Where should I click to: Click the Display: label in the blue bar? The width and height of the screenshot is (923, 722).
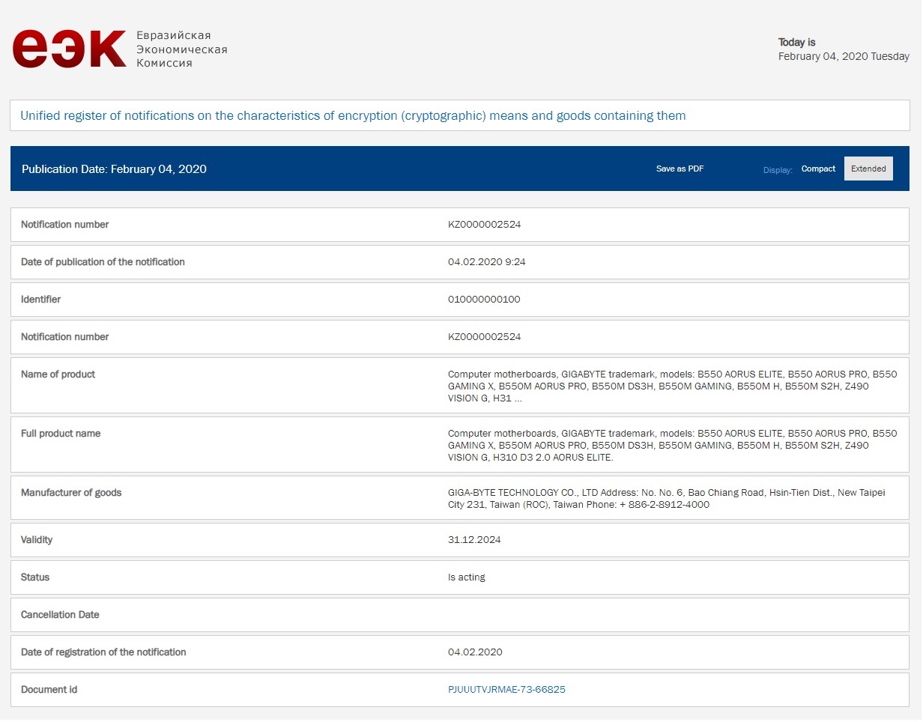pyautogui.click(x=778, y=170)
